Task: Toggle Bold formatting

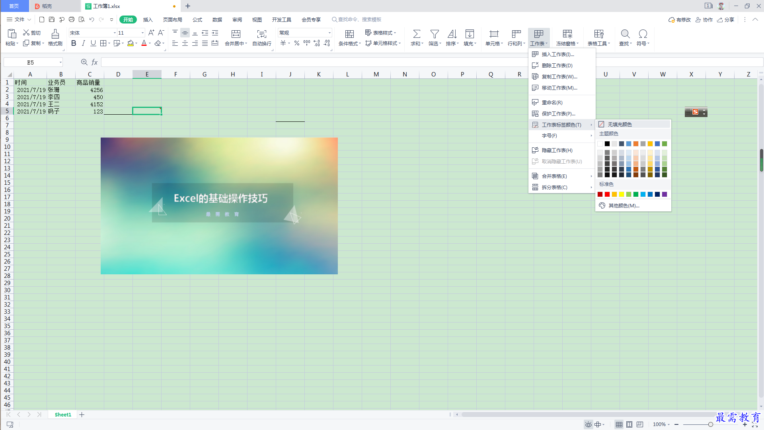Action: [74, 43]
